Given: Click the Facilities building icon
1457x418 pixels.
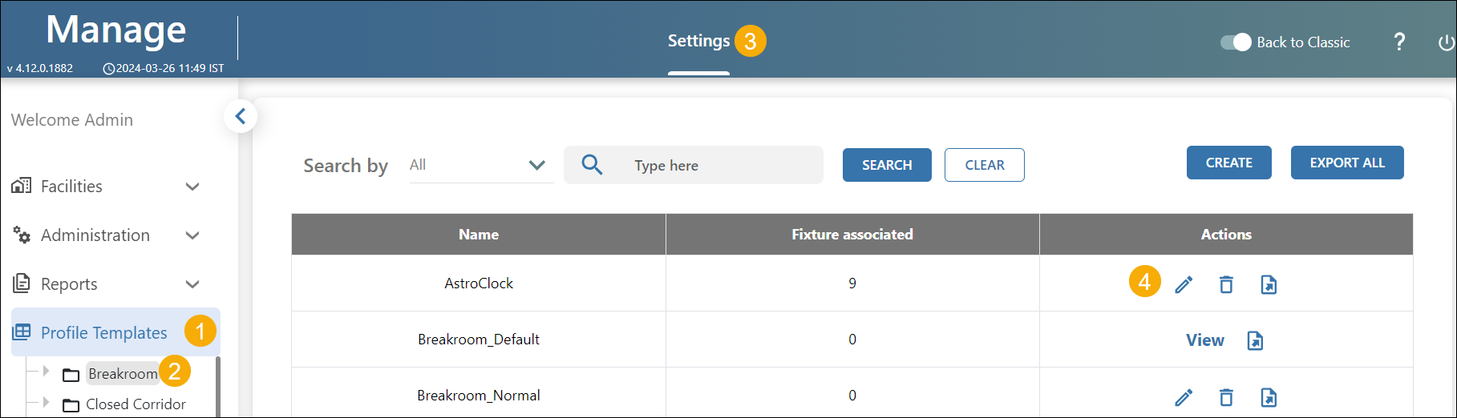Looking at the screenshot, I should coord(22,186).
